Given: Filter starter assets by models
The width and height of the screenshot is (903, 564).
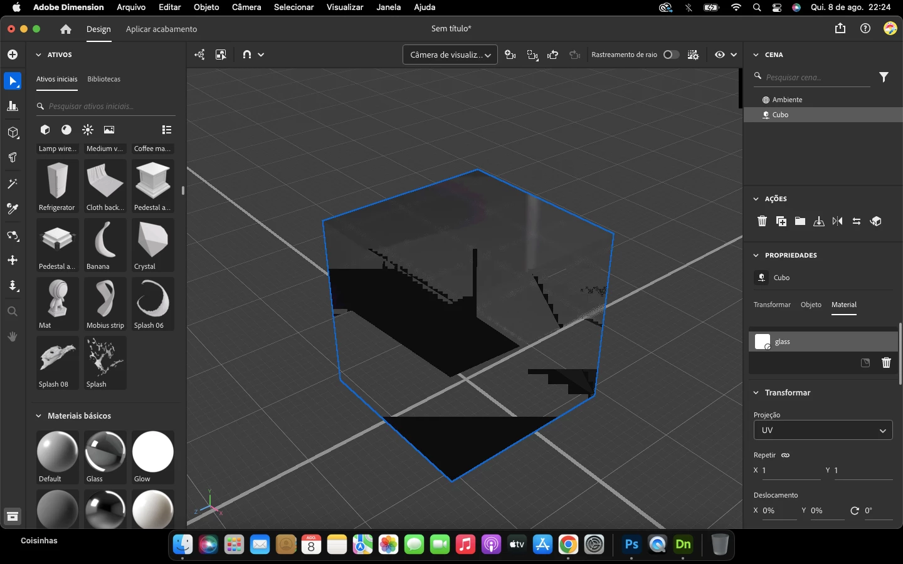Looking at the screenshot, I should point(45,130).
